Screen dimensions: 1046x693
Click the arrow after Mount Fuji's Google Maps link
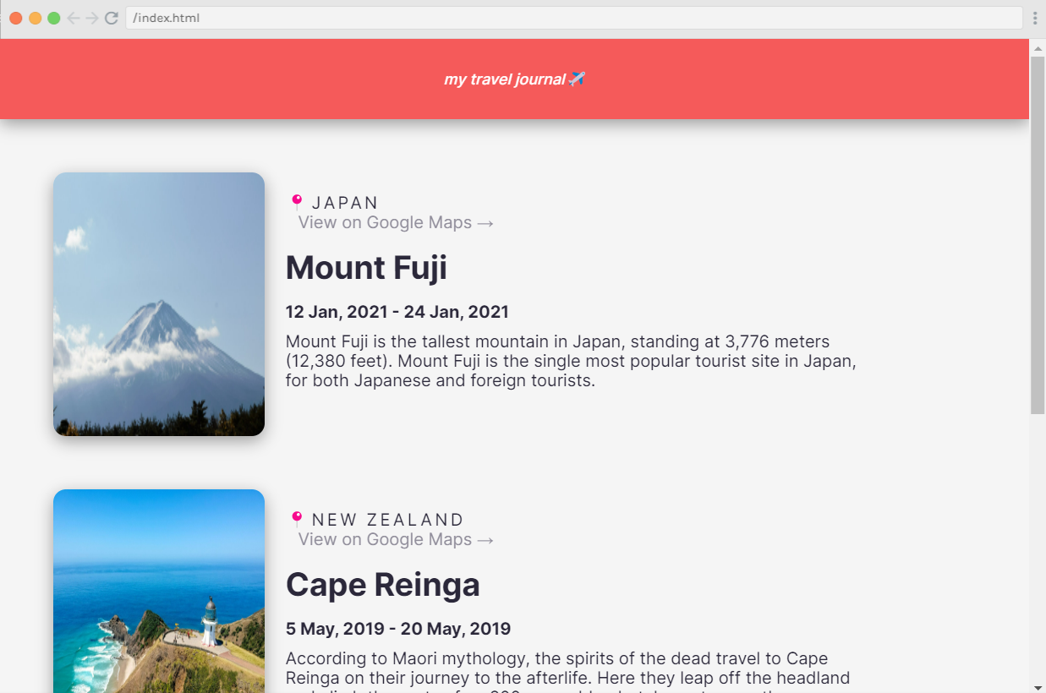[485, 222]
